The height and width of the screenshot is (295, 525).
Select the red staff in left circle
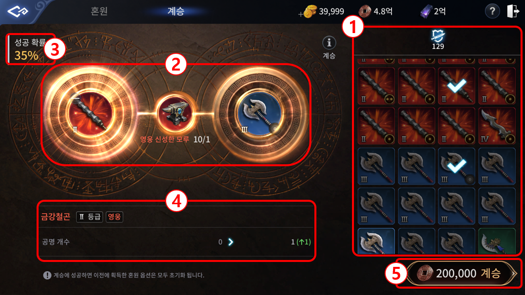click(x=89, y=114)
